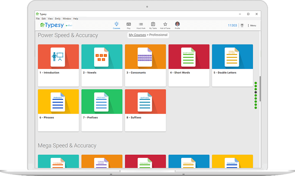The image size is (295, 176).
Task: Open the View menu
Action: [x=50, y=19]
